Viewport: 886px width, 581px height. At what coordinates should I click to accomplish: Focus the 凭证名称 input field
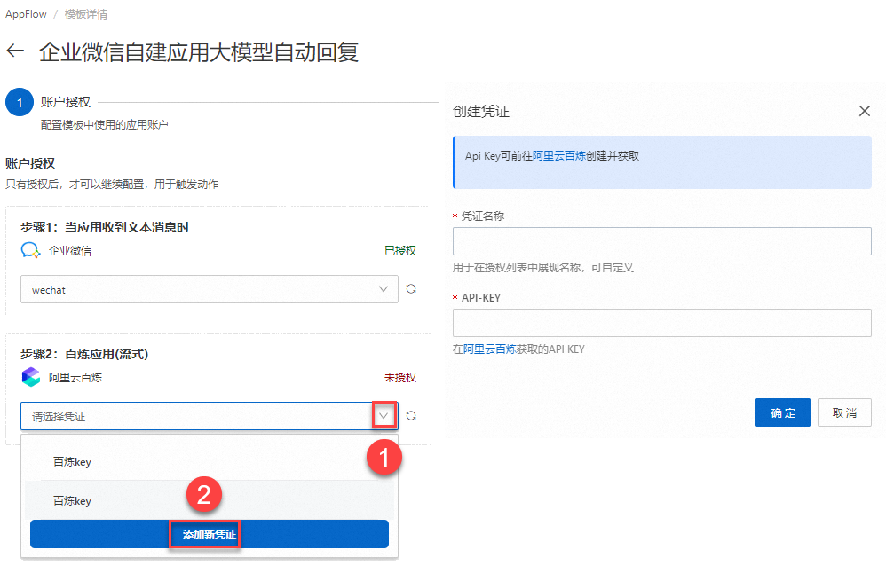click(x=661, y=241)
